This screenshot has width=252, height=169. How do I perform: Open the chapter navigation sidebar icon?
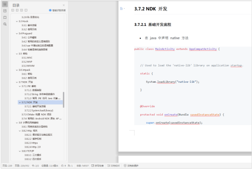(x=5, y=11)
